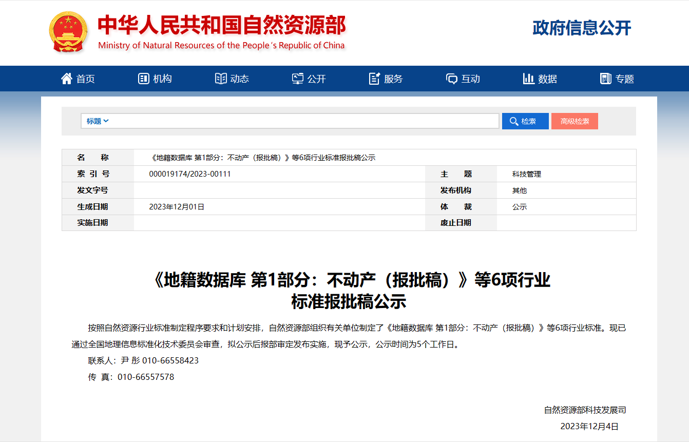Select the 机构 book icon in navigation

coord(143,78)
